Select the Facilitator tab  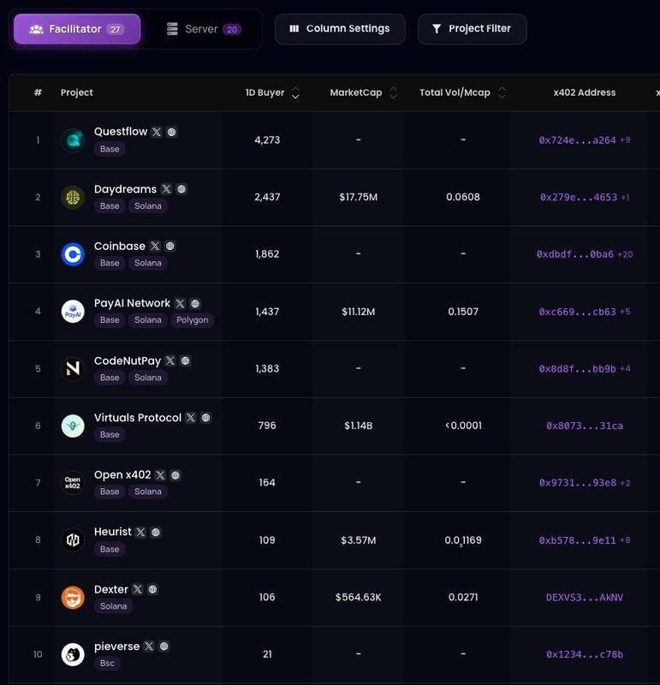click(x=77, y=29)
